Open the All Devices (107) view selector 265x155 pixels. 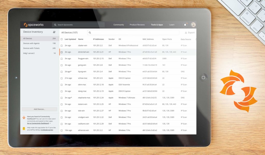(x=69, y=33)
